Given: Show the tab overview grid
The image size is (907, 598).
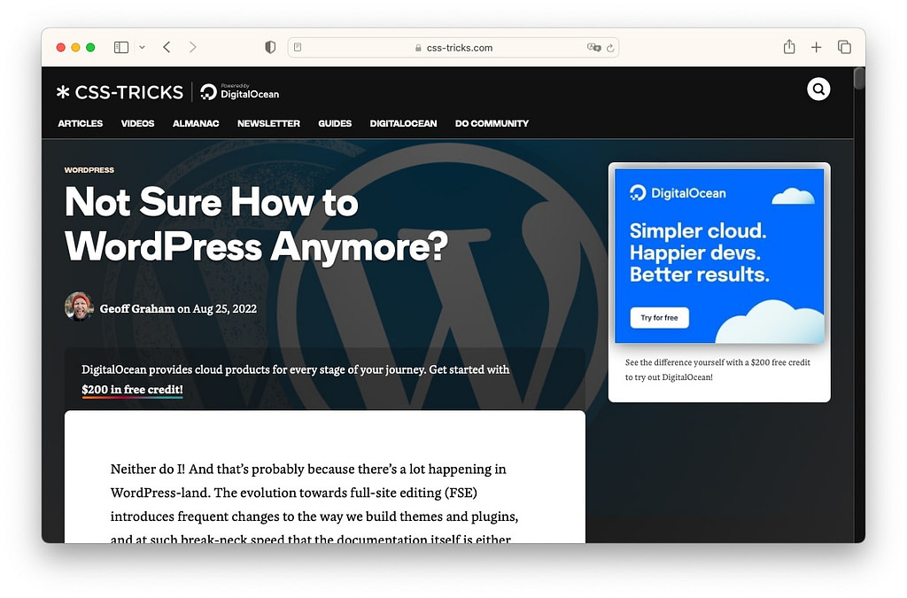Looking at the screenshot, I should point(844,47).
